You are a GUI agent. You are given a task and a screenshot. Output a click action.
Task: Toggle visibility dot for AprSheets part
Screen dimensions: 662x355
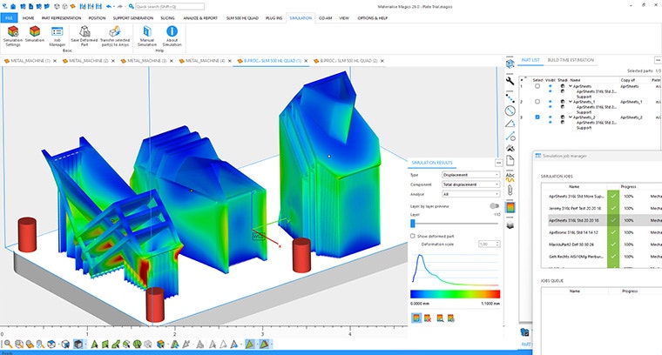point(550,86)
